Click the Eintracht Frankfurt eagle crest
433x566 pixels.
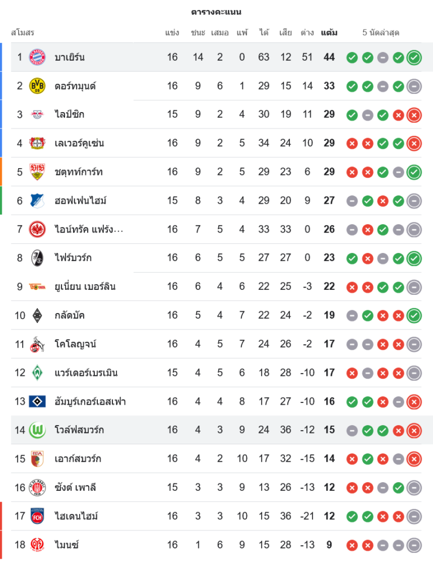click(x=37, y=229)
